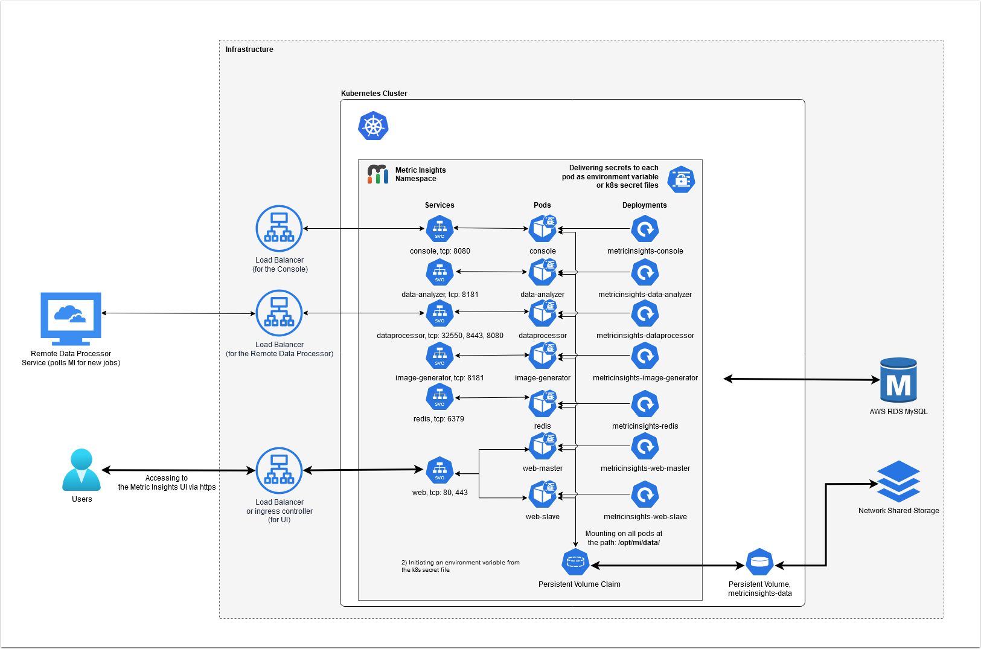This screenshot has width=981, height=649.
Task: Click the 'dataprocessor, tcp: 32550, 8443, 8080' label
Action: (440, 336)
